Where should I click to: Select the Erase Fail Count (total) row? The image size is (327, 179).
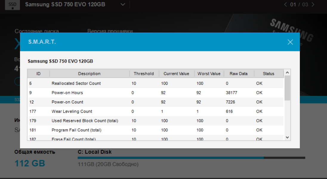tap(155, 138)
